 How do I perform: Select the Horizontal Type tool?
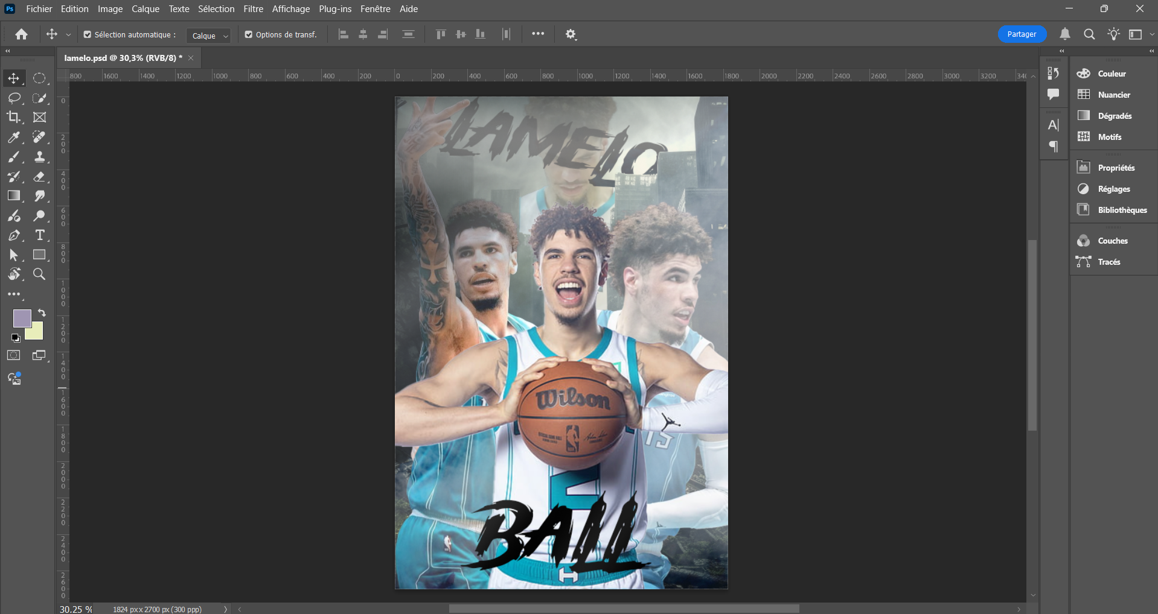39,235
